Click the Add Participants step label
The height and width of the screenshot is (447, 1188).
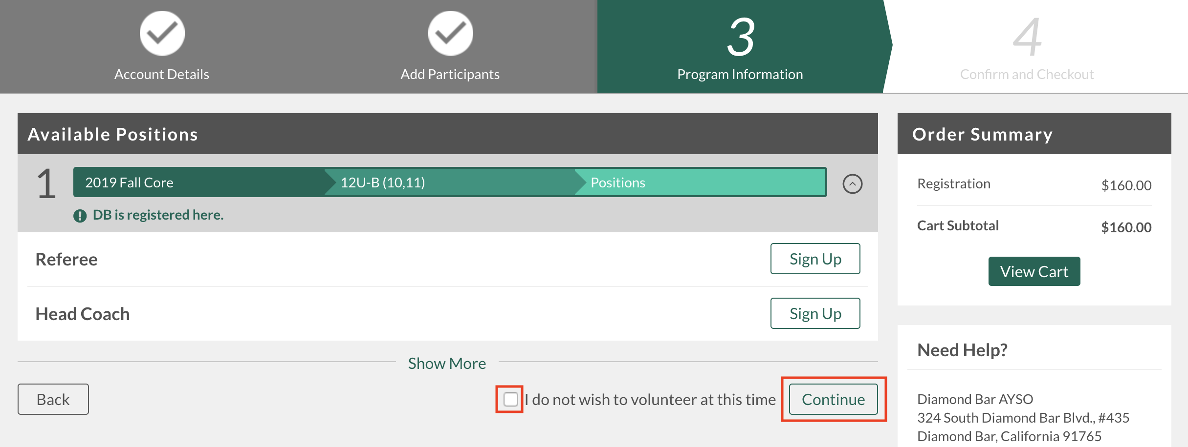(450, 74)
